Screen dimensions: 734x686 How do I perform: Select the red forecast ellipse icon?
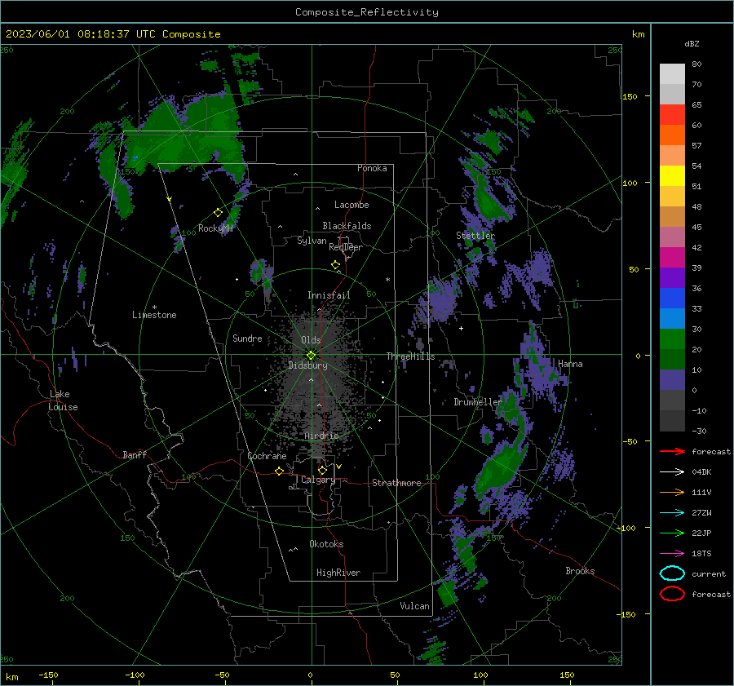pos(672,594)
